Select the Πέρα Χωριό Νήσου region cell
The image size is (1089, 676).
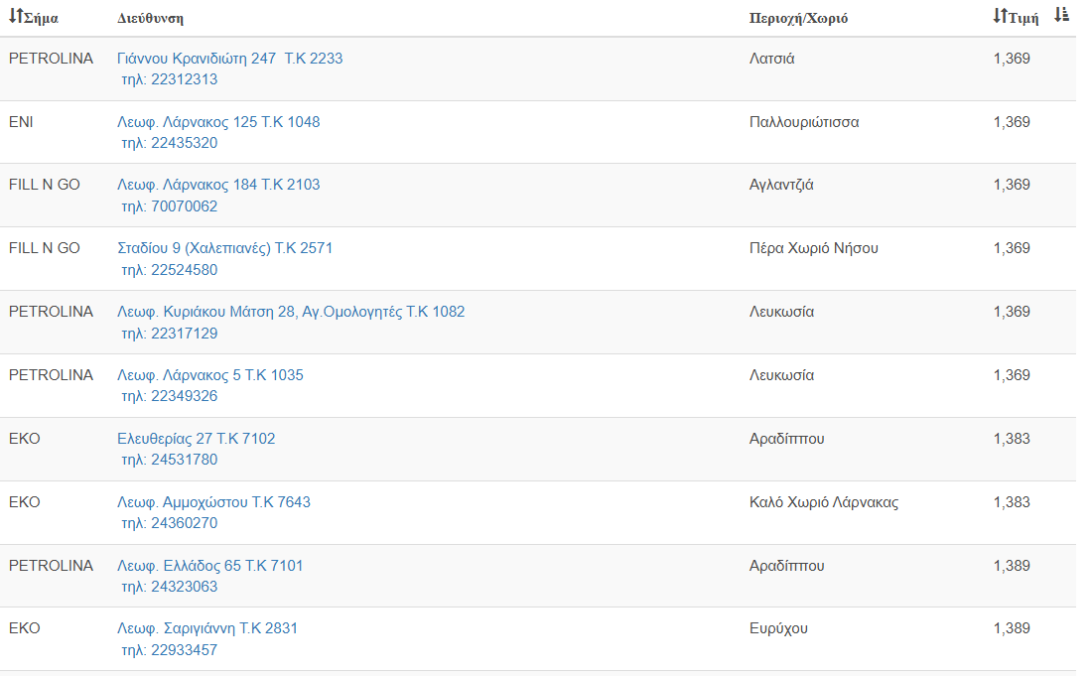(814, 248)
